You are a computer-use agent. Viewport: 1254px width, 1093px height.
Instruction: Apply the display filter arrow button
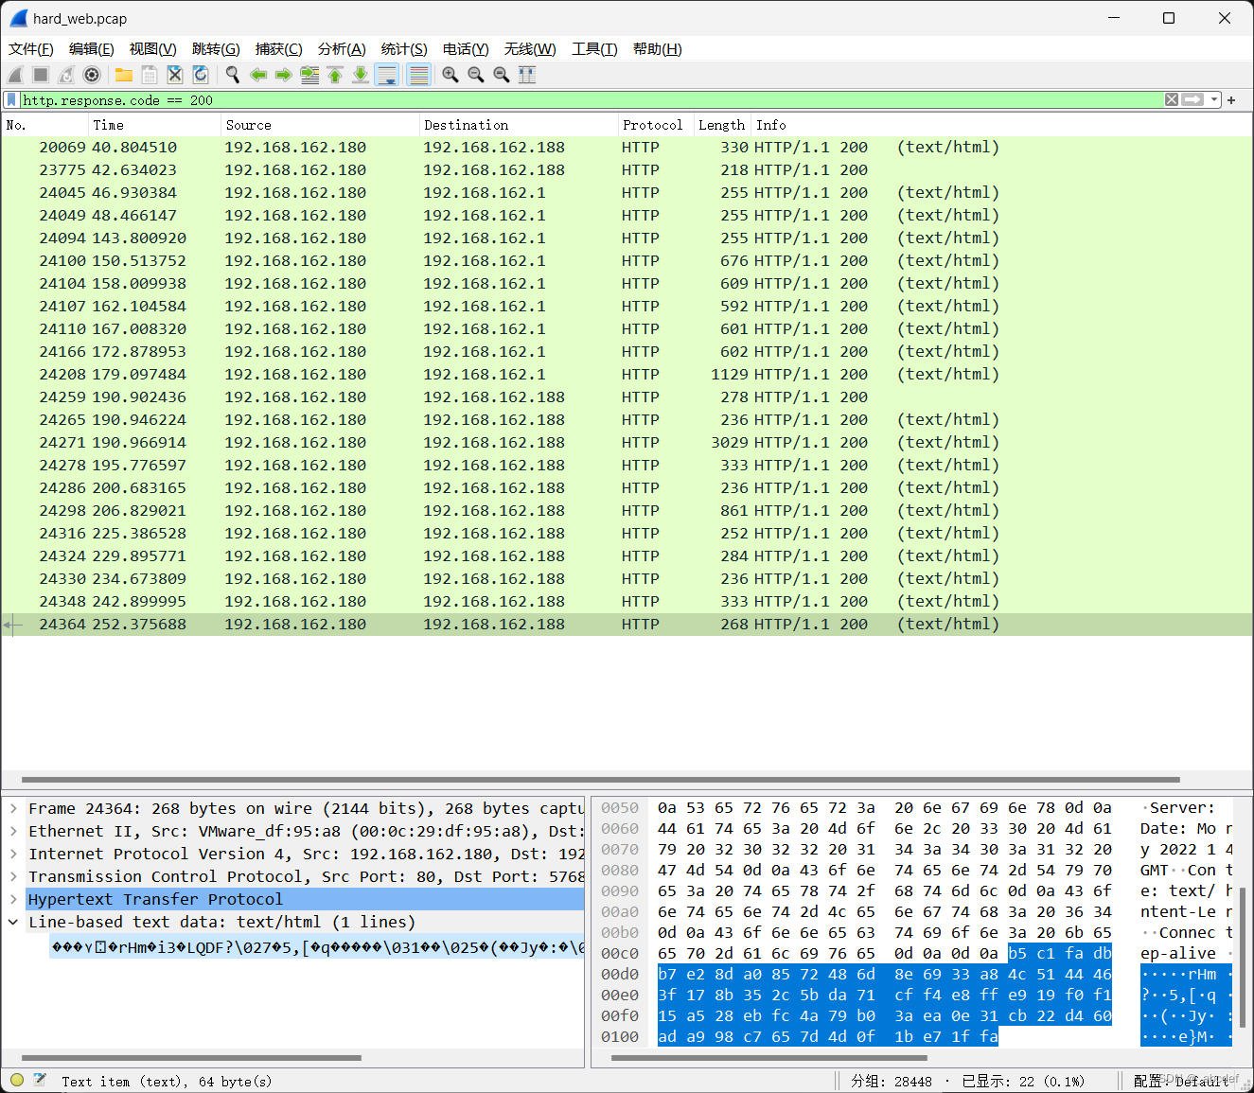1192,99
